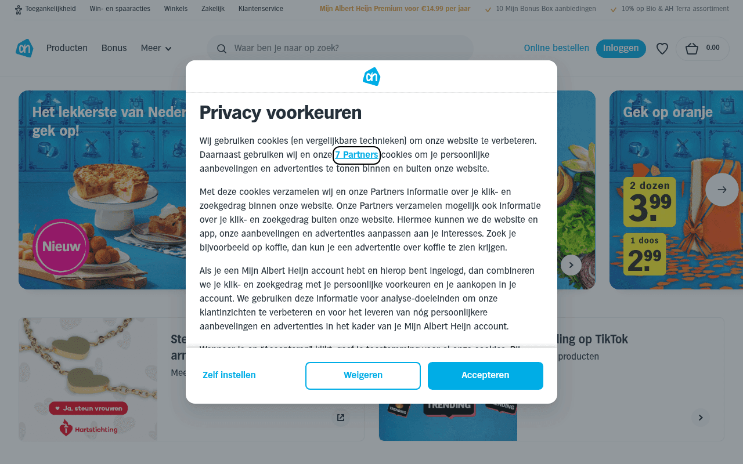
Task: Open the 7 Partners link
Action: 356,155
